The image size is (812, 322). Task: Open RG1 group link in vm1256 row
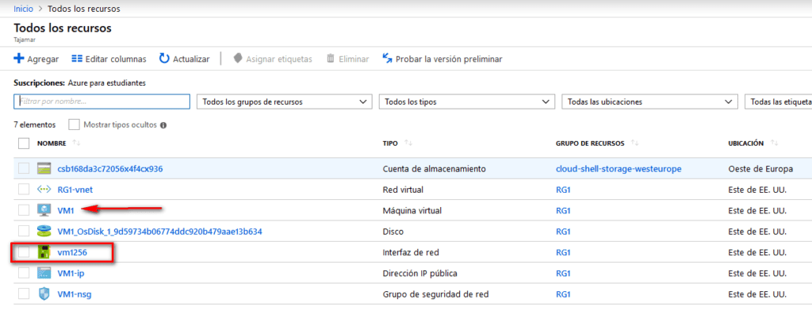tap(563, 253)
